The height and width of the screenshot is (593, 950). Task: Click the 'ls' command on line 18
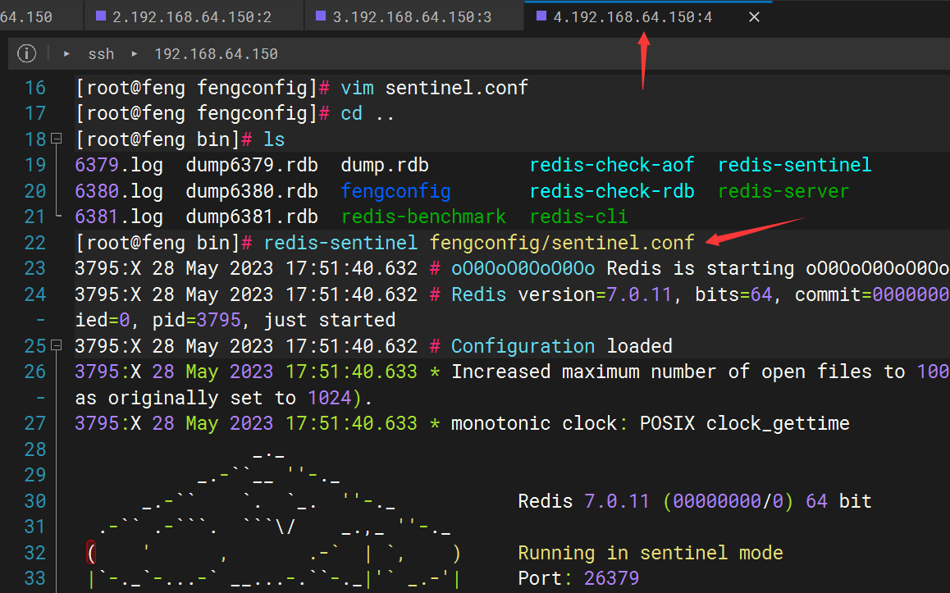pos(274,139)
